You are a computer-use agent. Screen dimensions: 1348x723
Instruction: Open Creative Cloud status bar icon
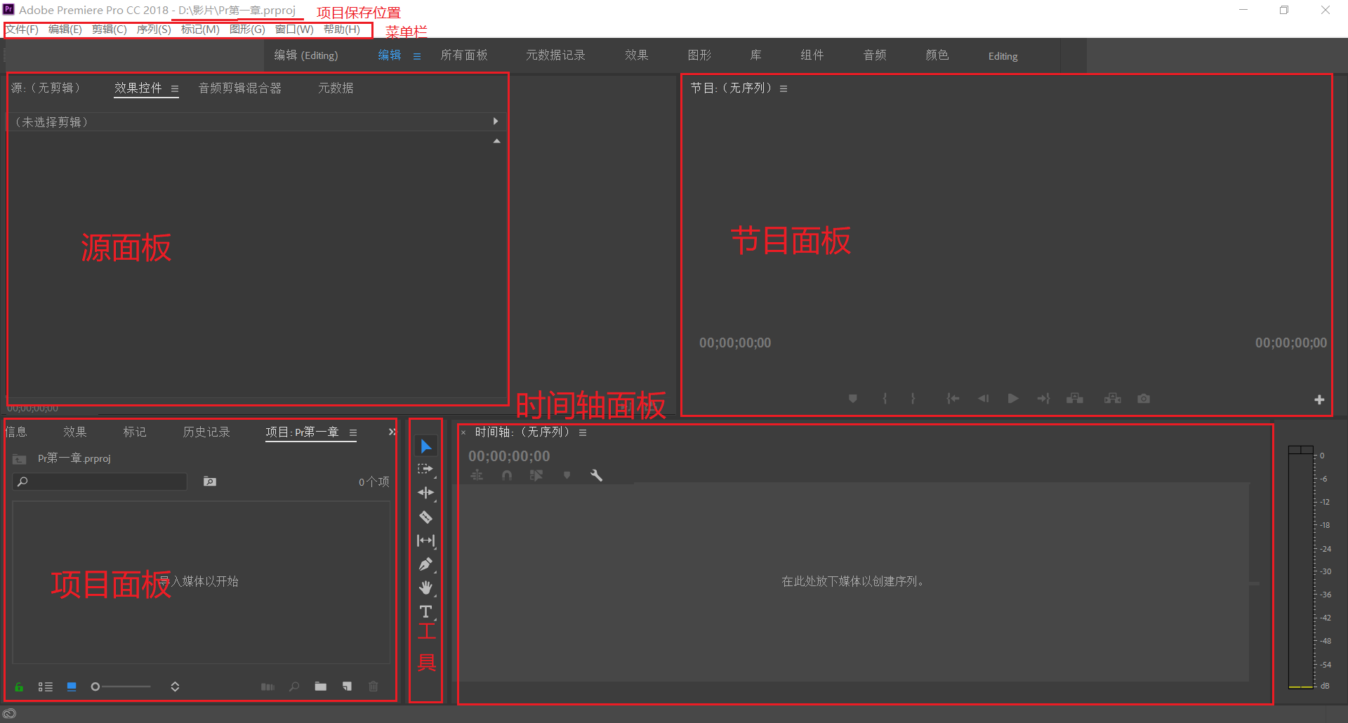coord(10,714)
